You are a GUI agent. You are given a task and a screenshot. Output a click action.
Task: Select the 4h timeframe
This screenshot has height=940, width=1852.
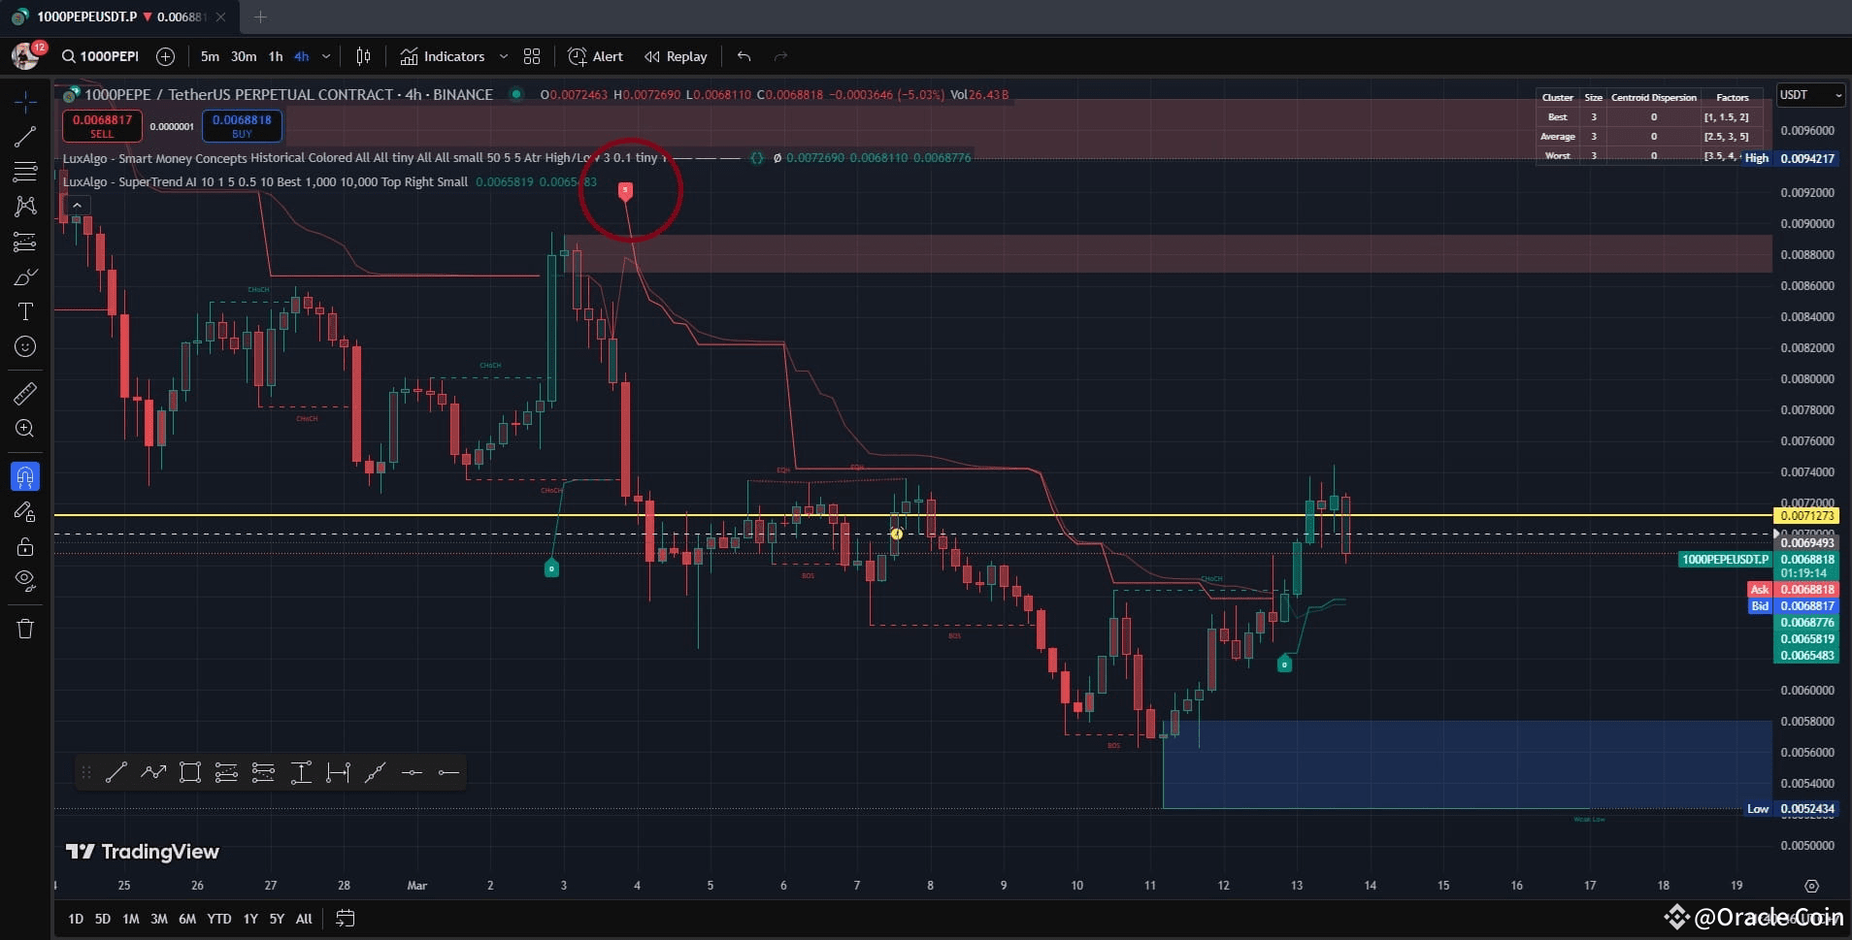click(302, 56)
